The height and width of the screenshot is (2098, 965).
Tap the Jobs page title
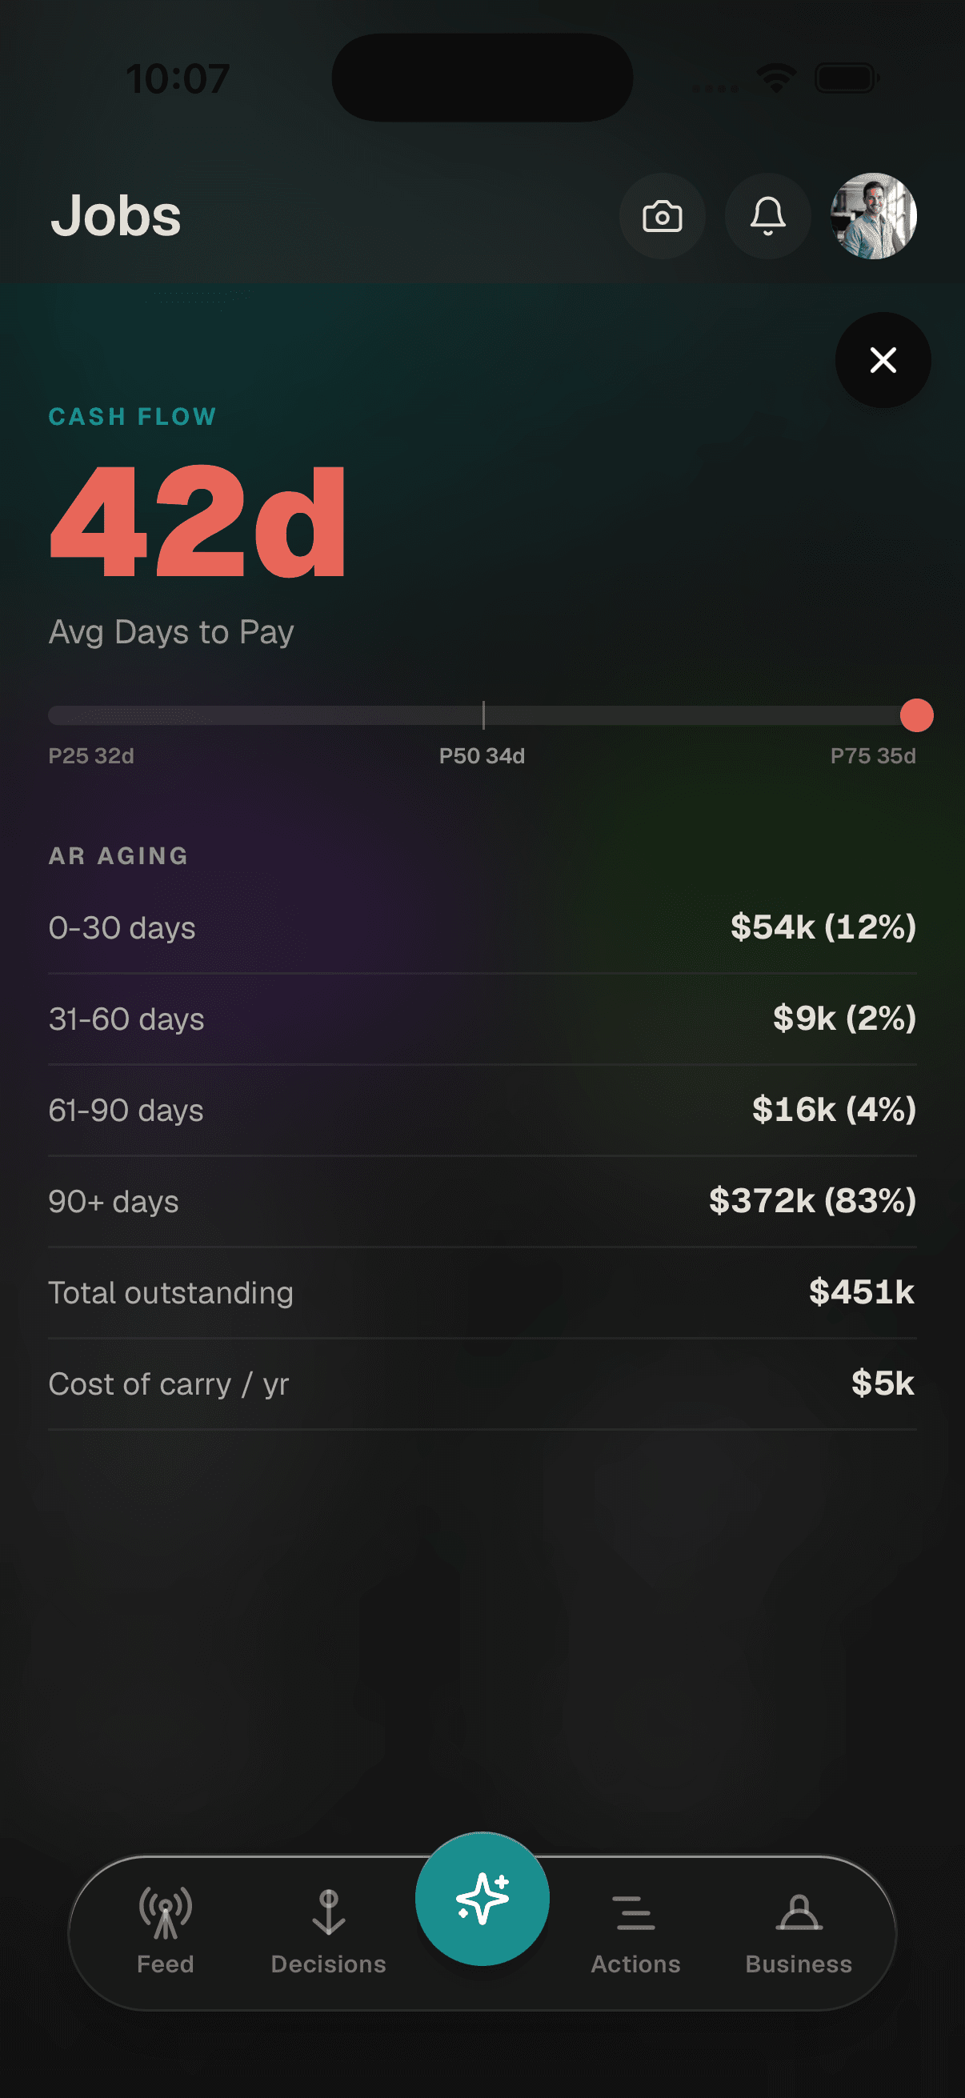pyautogui.click(x=116, y=216)
